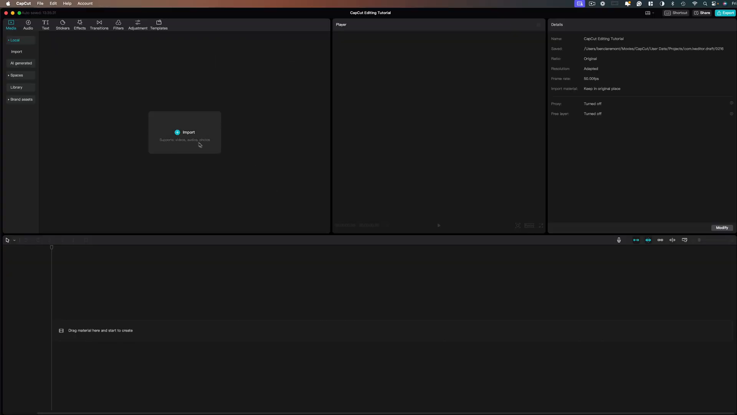This screenshot has width=737, height=415.
Task: Open the Transitions tab
Action: pyautogui.click(x=99, y=25)
